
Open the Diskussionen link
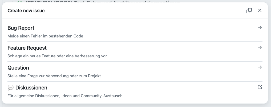pyautogui.click(x=31, y=88)
